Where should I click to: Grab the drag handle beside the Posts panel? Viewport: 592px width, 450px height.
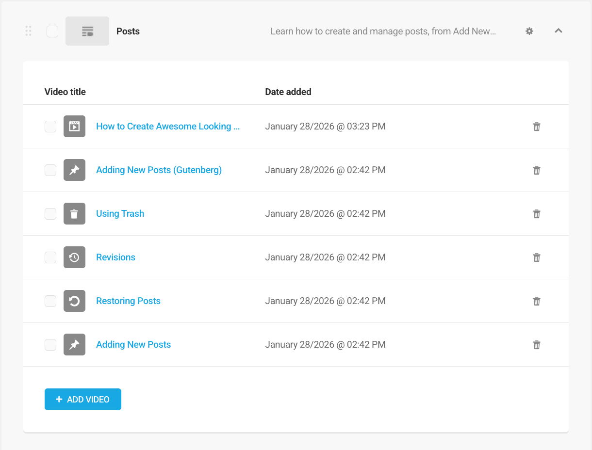(28, 31)
